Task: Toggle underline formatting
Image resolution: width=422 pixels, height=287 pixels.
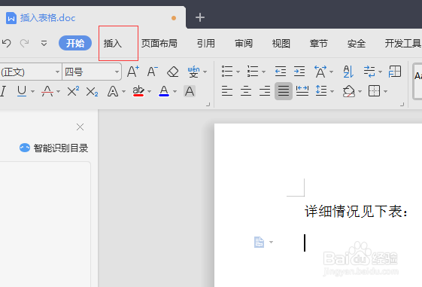Action: [x=22, y=91]
